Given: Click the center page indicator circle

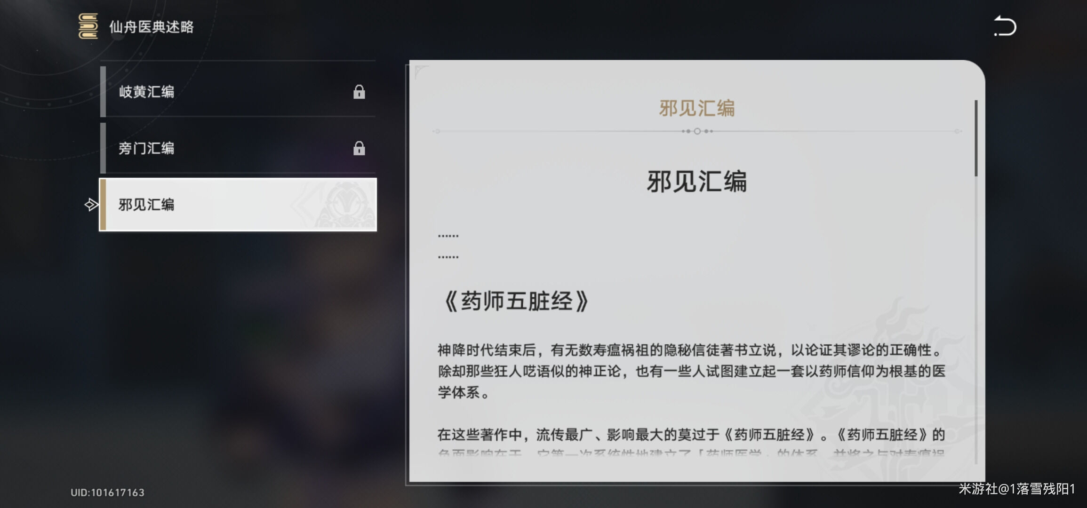Looking at the screenshot, I should [697, 131].
